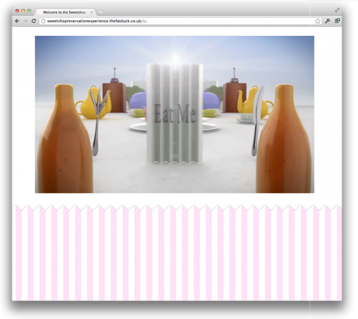358x319 pixels.
Task: Focus the sweetshopreservationexperience URL field
Action: click(x=180, y=21)
